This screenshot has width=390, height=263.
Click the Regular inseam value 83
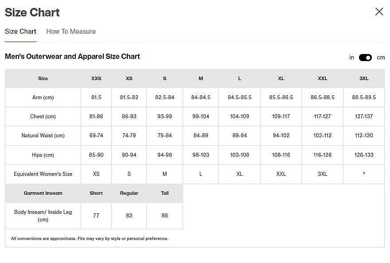point(129,216)
